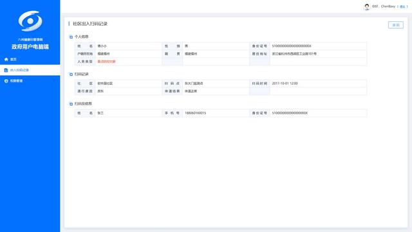
Task: Click the shield icon for permission management
Action: coord(6,81)
